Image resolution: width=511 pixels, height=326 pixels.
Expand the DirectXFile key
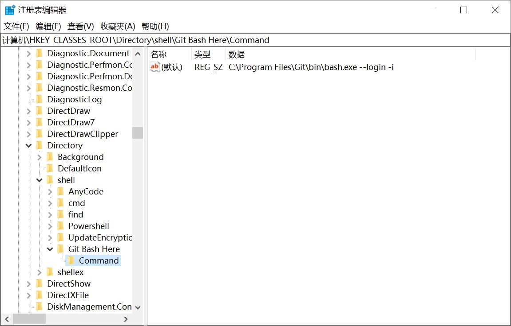pyautogui.click(x=29, y=295)
